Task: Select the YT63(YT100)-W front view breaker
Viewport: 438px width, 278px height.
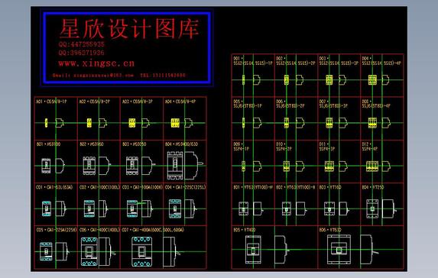Action: [244, 208]
